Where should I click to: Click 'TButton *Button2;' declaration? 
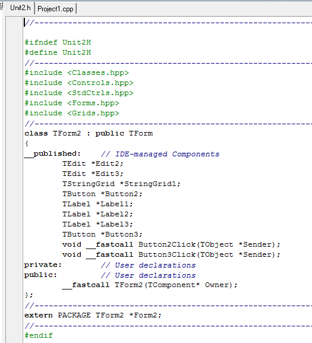pyautogui.click(x=102, y=194)
